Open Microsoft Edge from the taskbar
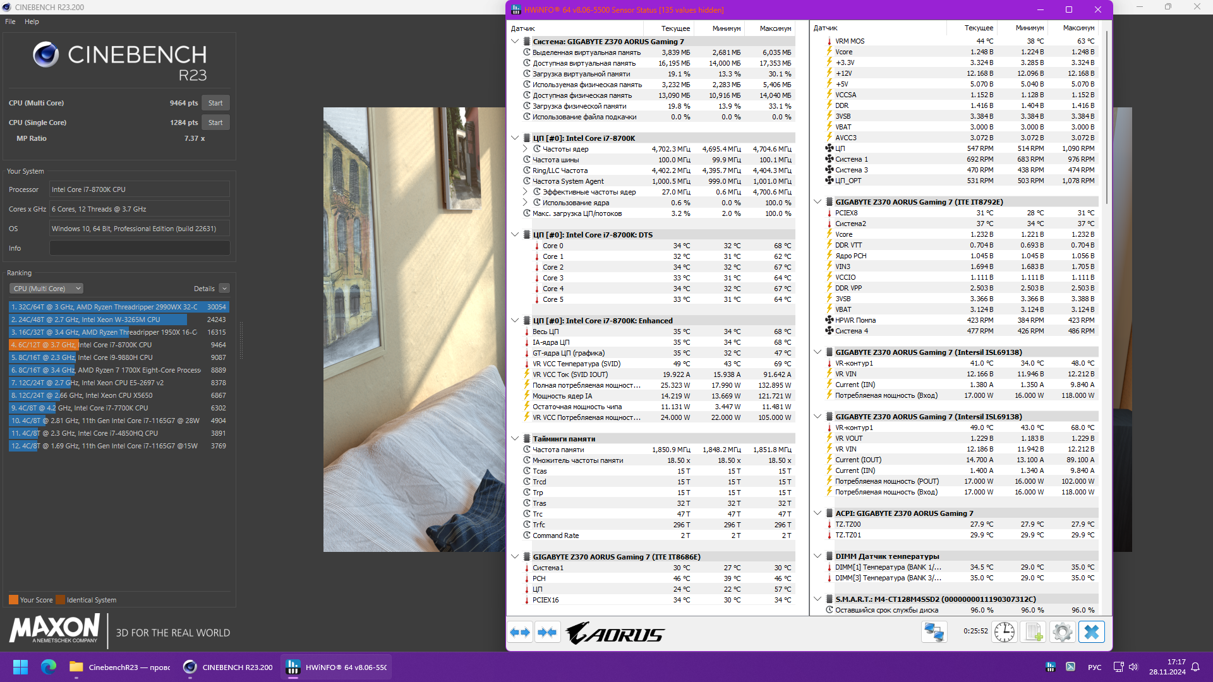Viewport: 1213px width, 682px height. click(x=49, y=667)
